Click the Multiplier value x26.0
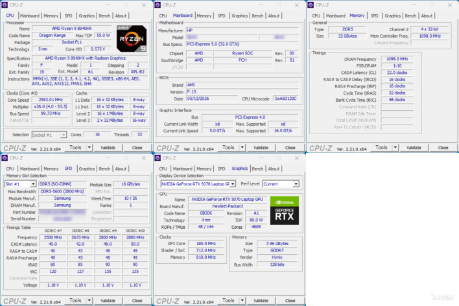Viewport: 459px width, 306px height. pos(51,106)
